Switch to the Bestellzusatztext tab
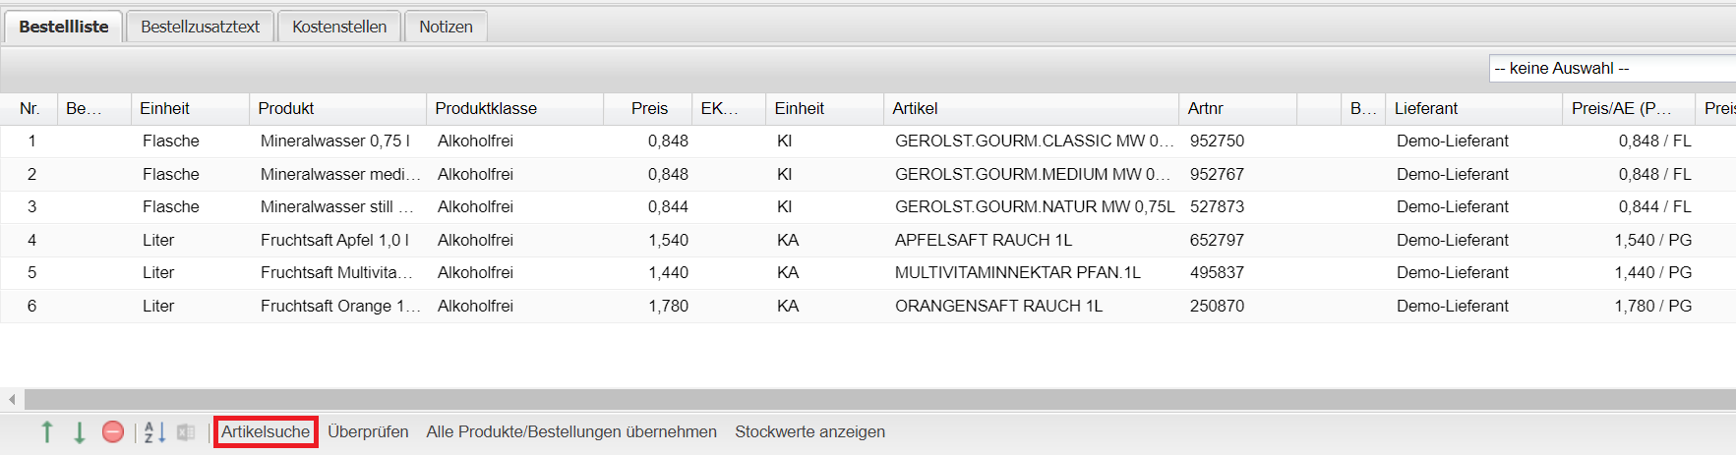The image size is (1736, 455). click(x=200, y=27)
